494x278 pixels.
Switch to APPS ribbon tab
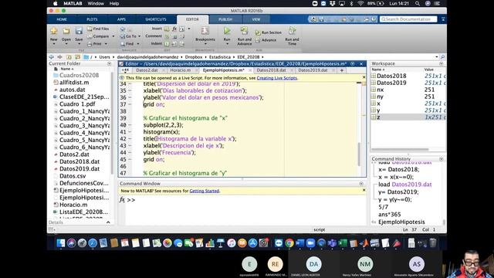122,19
